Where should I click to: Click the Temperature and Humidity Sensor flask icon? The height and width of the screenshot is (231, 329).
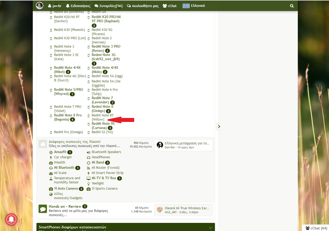click(x=51, y=178)
